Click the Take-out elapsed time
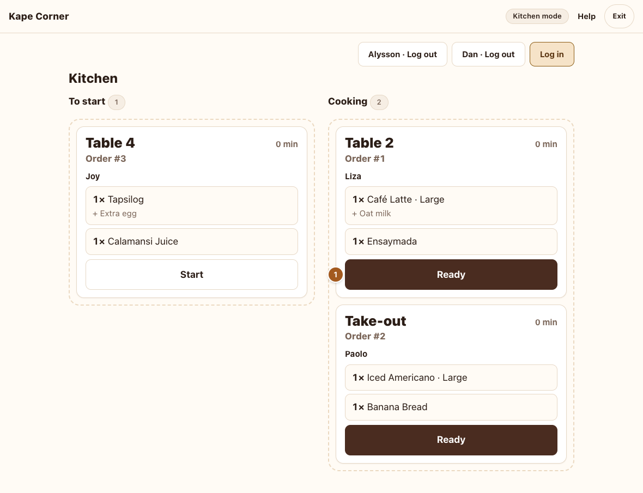 tap(546, 322)
